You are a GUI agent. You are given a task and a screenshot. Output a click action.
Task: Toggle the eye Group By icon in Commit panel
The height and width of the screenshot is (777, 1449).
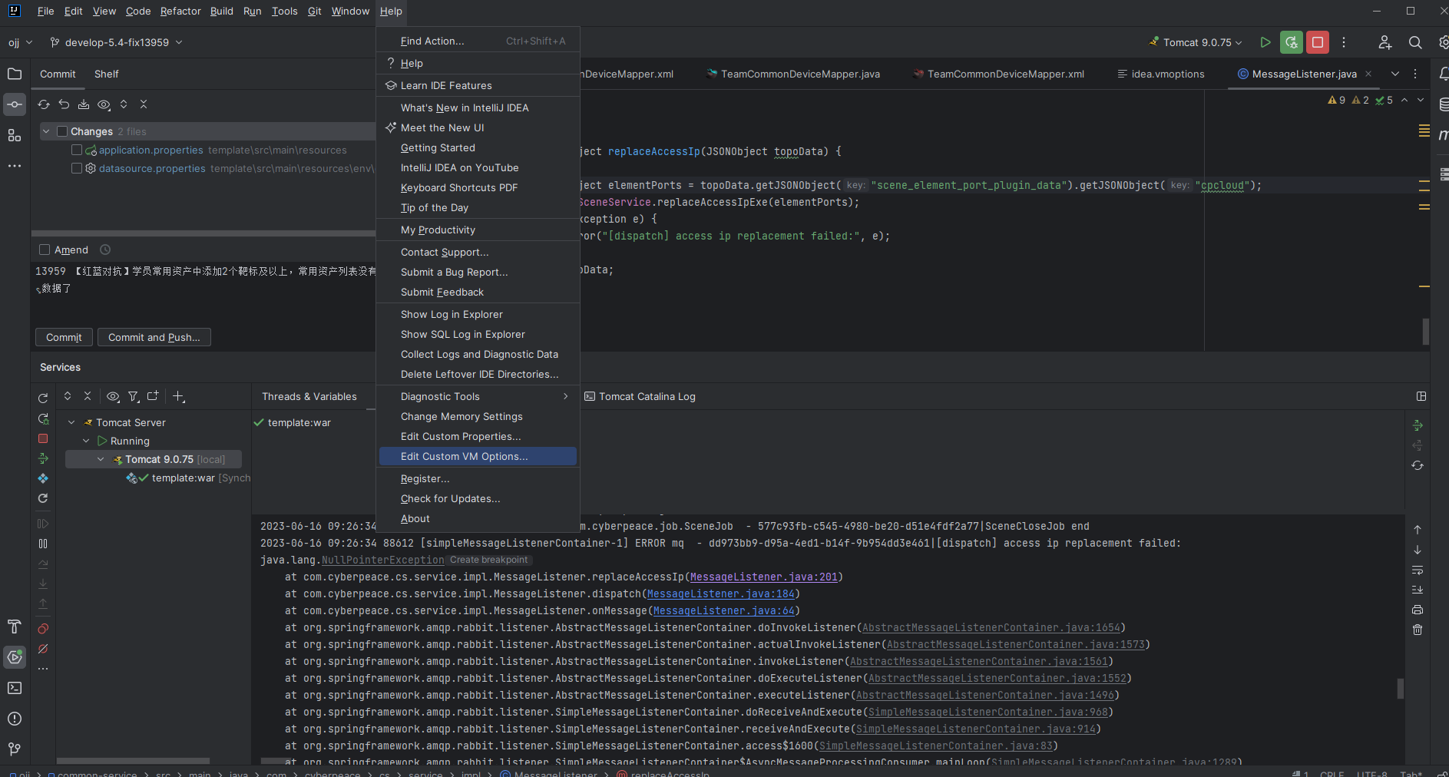pos(104,104)
